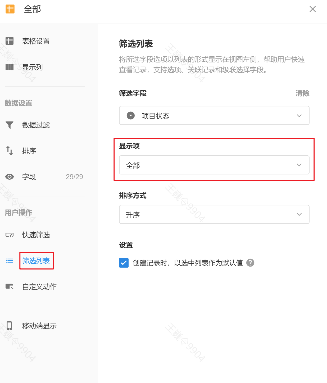Click the 数据过滤 funnel icon
Screen dimensions: 327x383
10,125
